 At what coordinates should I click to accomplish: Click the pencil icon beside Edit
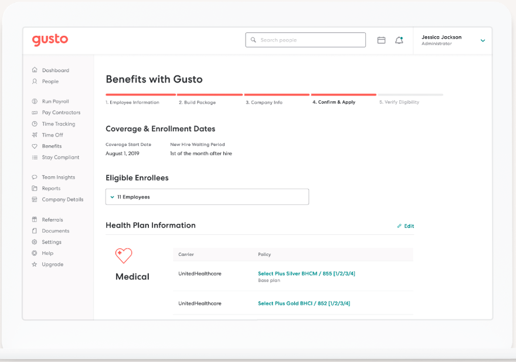tap(399, 226)
